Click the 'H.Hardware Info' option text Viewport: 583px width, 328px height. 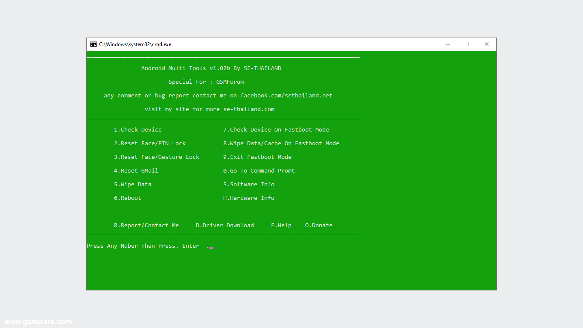(x=249, y=198)
